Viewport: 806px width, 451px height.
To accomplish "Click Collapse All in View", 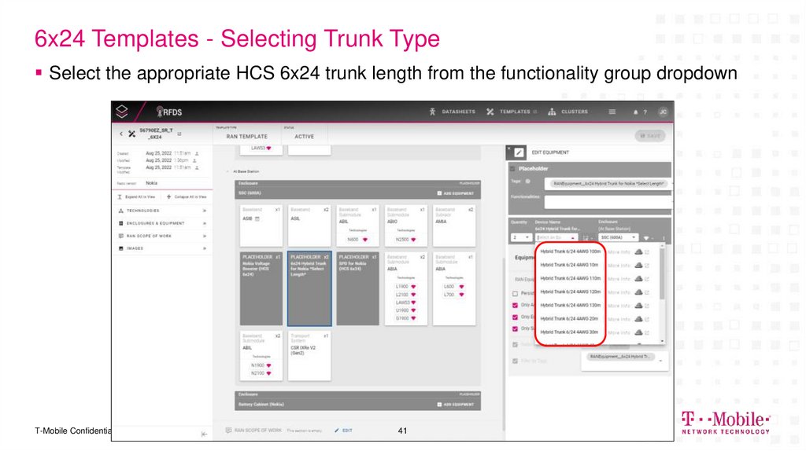I will pos(186,196).
